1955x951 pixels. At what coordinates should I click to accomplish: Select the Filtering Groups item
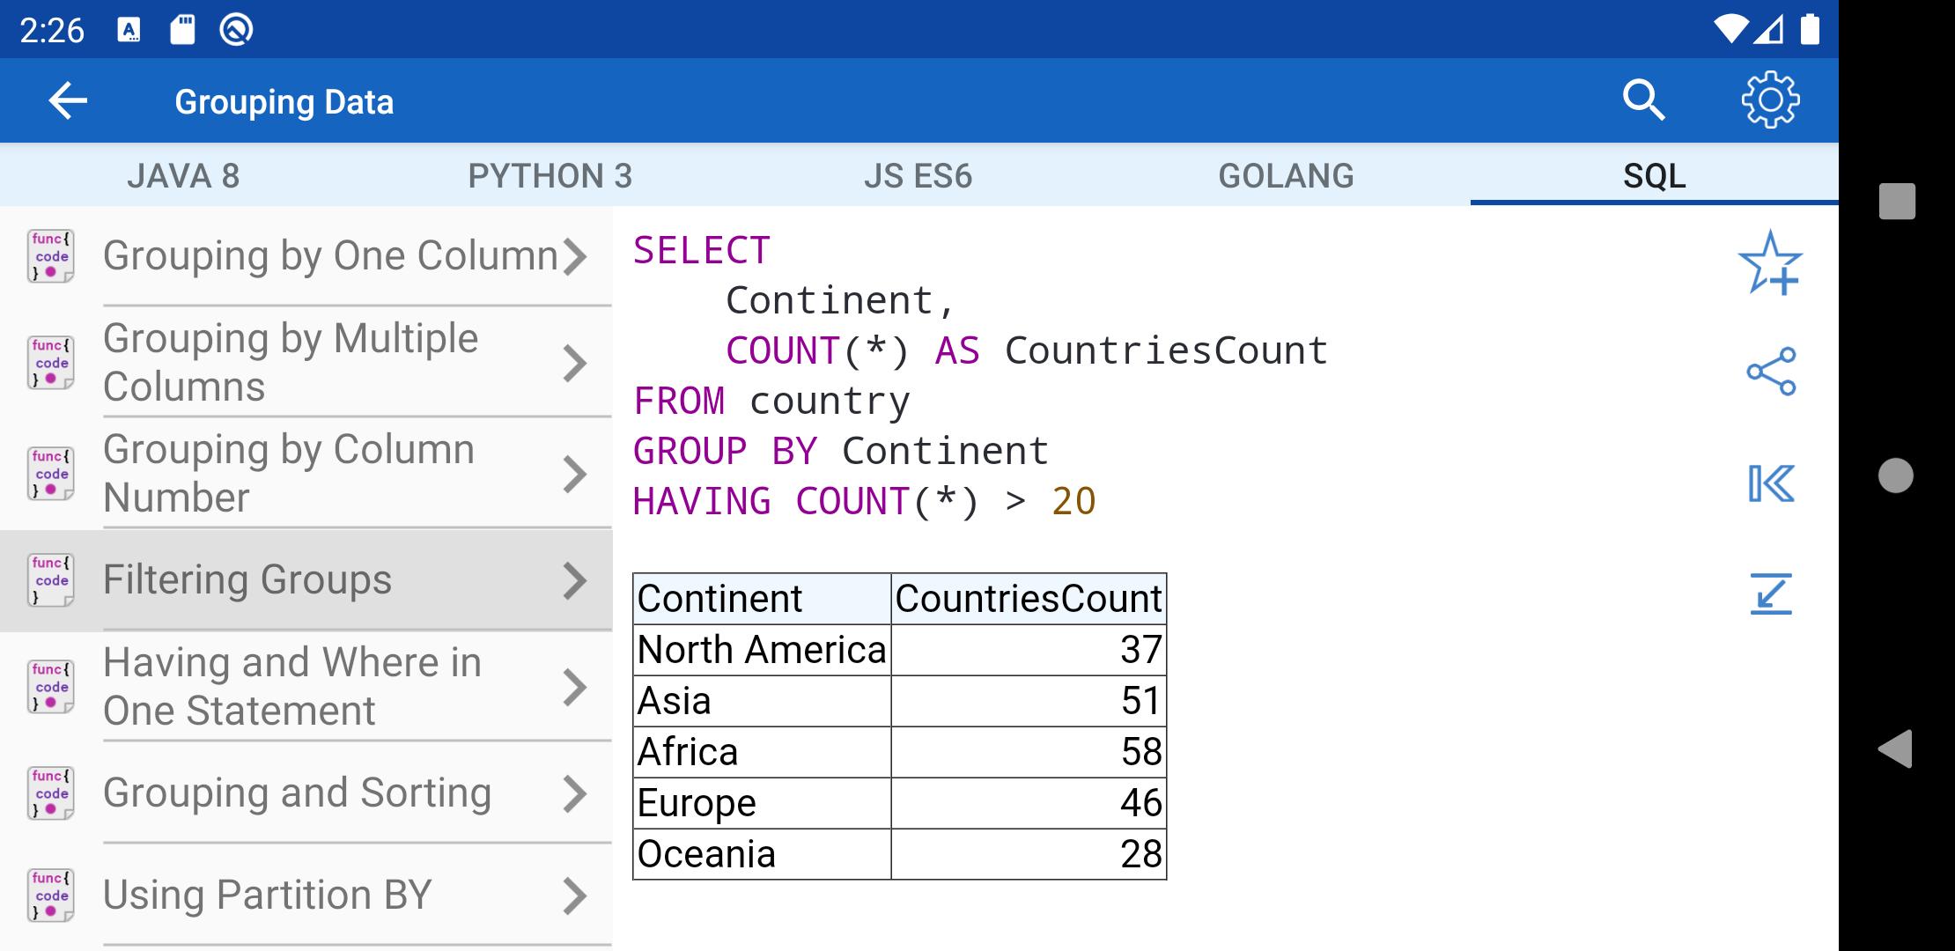pos(247,580)
